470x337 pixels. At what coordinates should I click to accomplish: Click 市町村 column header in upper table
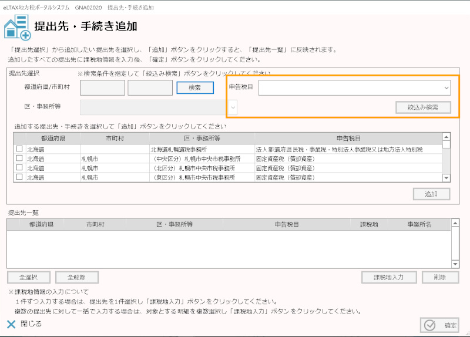115,139
